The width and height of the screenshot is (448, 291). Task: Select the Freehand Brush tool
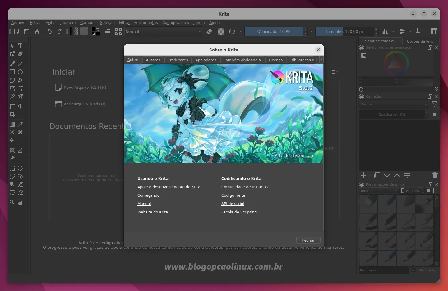[x=12, y=64]
